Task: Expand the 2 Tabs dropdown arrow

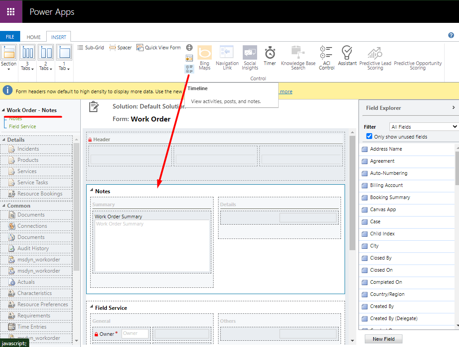Action: point(51,69)
